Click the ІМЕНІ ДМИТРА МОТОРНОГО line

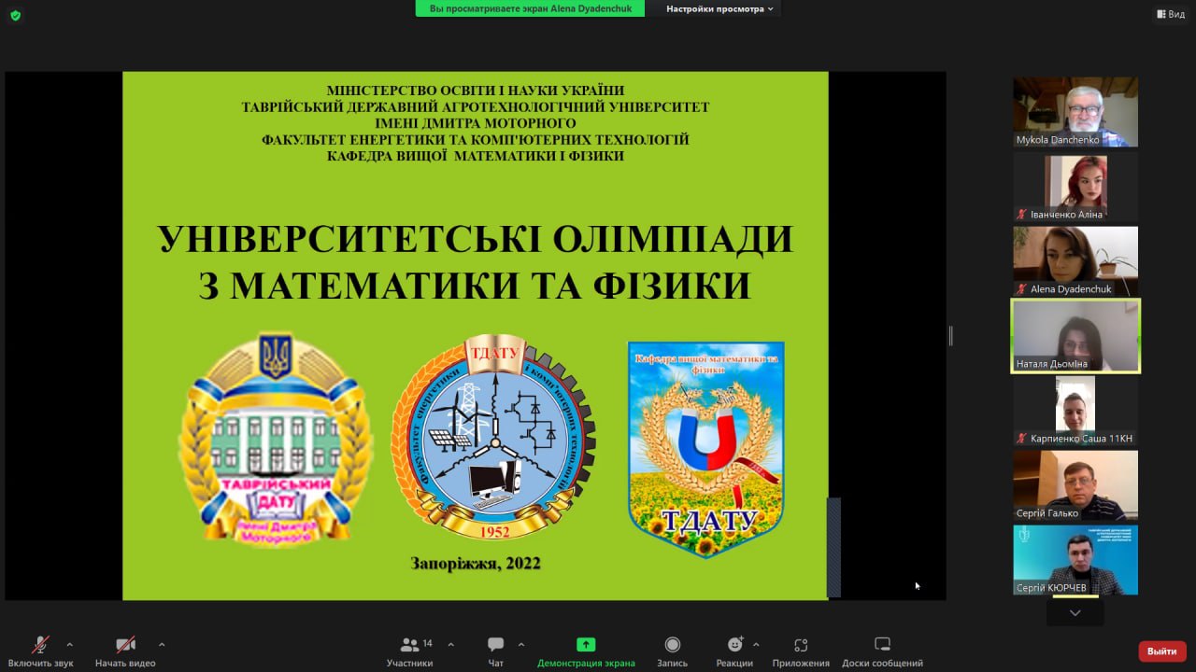476,123
